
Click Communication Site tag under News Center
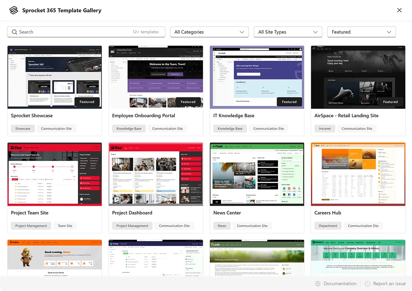pyautogui.click(x=252, y=226)
